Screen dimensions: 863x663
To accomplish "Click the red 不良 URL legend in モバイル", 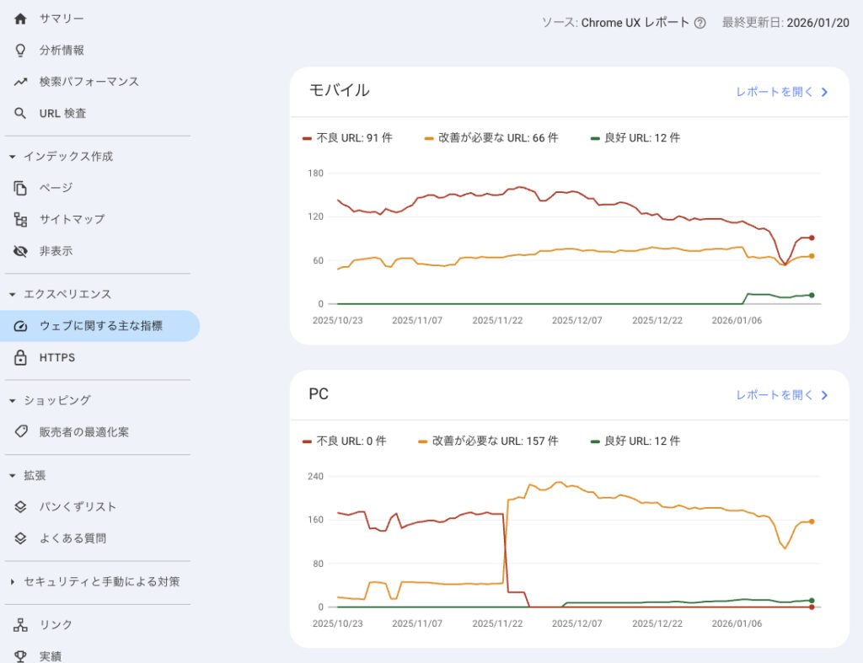I will (347, 138).
